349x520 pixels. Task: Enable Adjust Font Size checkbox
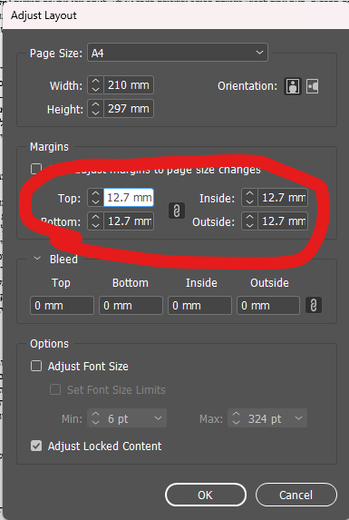(36, 366)
